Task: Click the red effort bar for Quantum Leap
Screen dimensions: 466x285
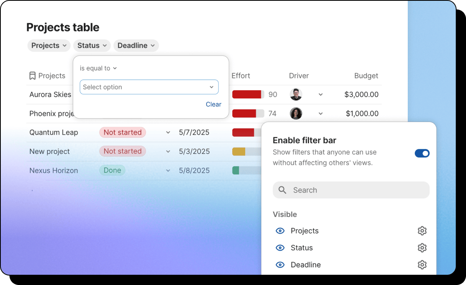Action: (246, 132)
